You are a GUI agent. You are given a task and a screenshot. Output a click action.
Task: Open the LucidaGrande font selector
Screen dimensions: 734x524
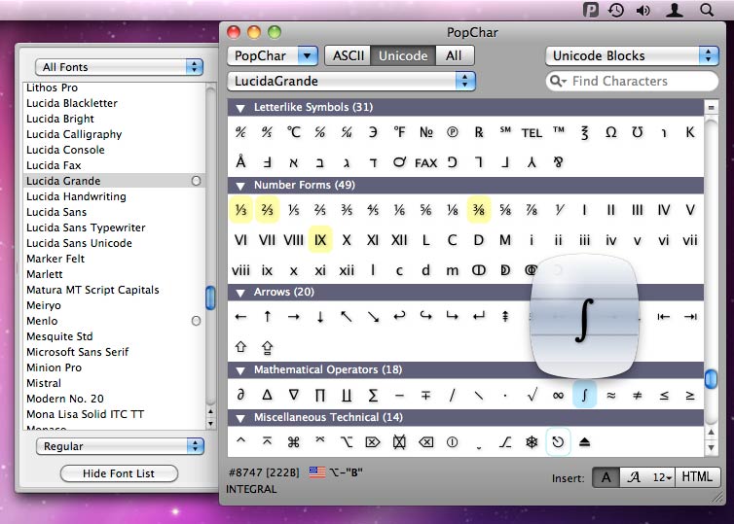351,81
